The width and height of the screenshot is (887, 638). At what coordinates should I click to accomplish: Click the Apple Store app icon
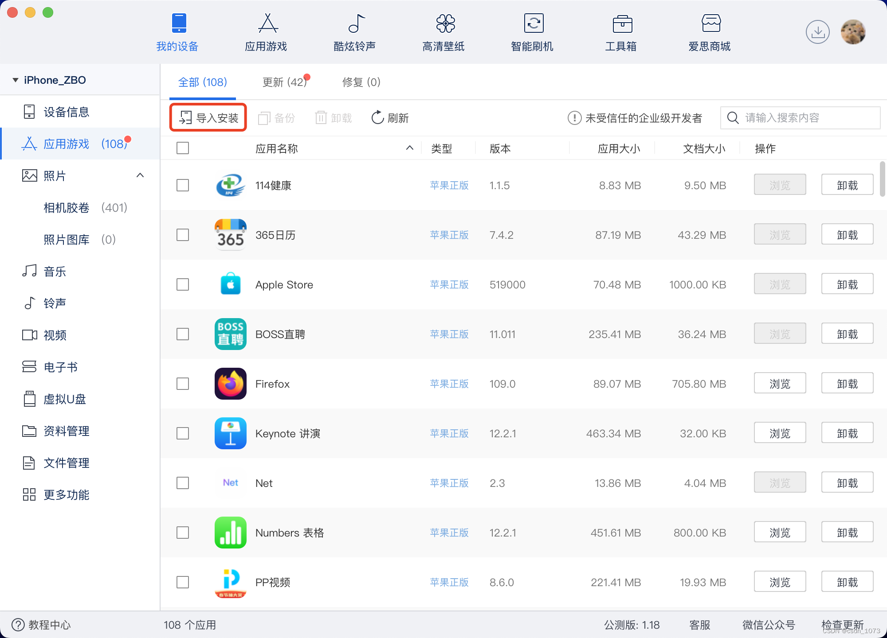click(x=230, y=284)
